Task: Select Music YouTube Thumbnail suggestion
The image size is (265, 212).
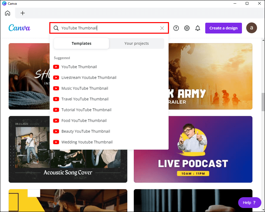Action: point(109,88)
